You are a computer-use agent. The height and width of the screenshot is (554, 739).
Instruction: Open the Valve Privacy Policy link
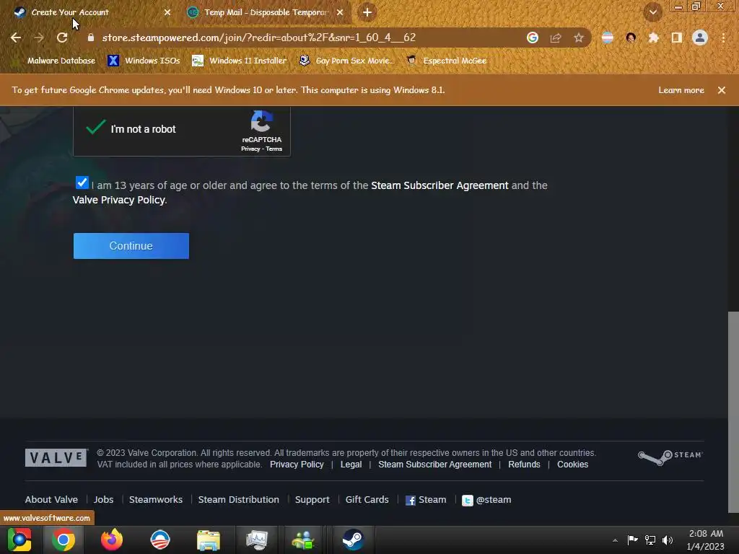(x=119, y=200)
